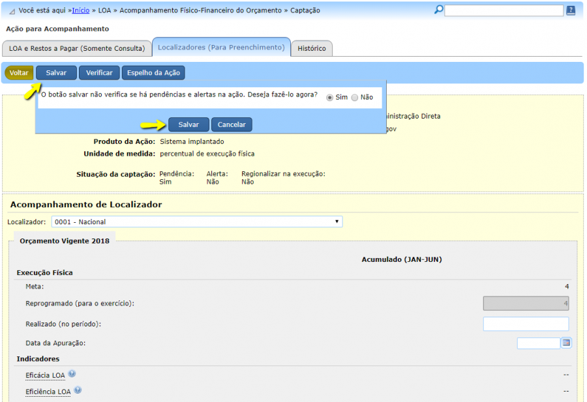Click the Data da Apuração date field
The height and width of the screenshot is (402, 587).
click(x=538, y=343)
